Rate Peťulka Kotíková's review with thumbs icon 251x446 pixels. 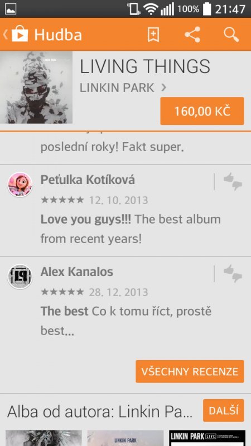click(x=233, y=182)
